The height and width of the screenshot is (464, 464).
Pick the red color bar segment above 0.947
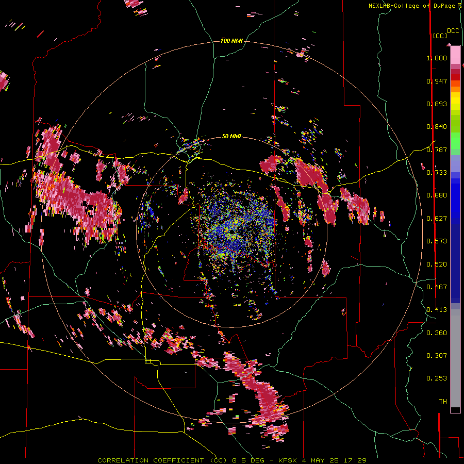pos(455,77)
